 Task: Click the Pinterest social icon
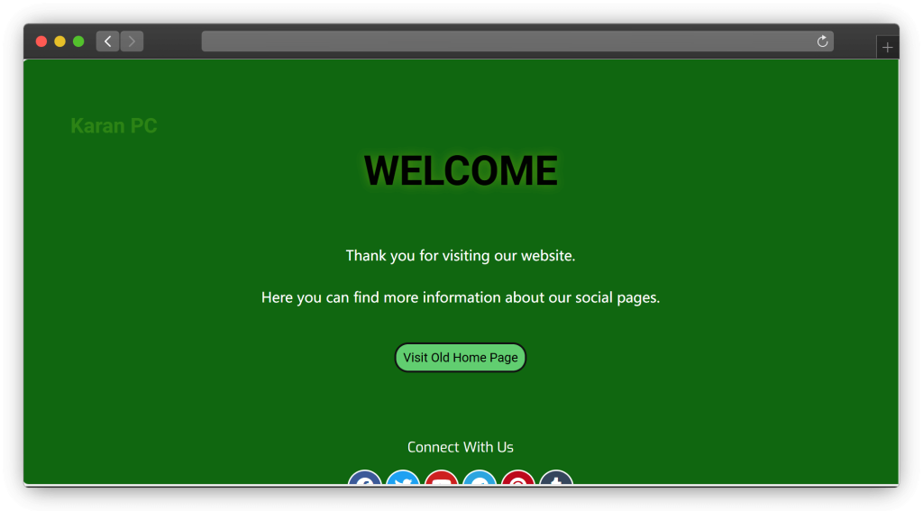518,479
